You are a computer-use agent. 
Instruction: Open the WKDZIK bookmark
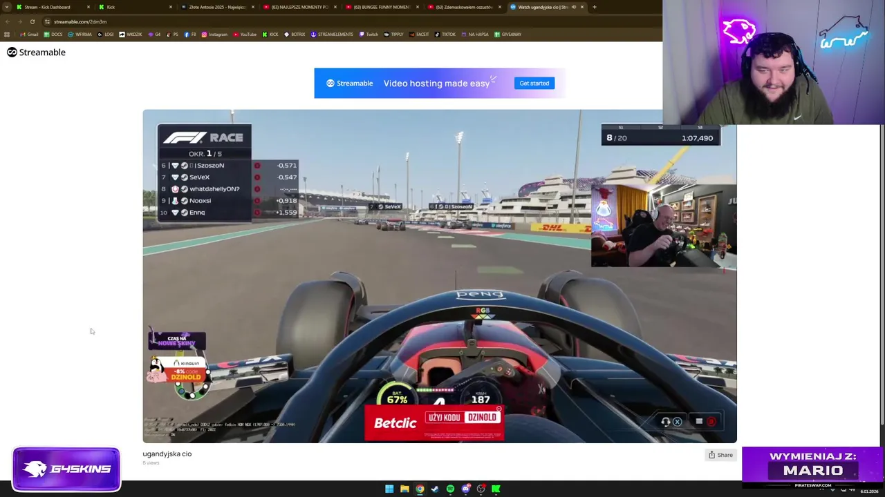(x=131, y=34)
